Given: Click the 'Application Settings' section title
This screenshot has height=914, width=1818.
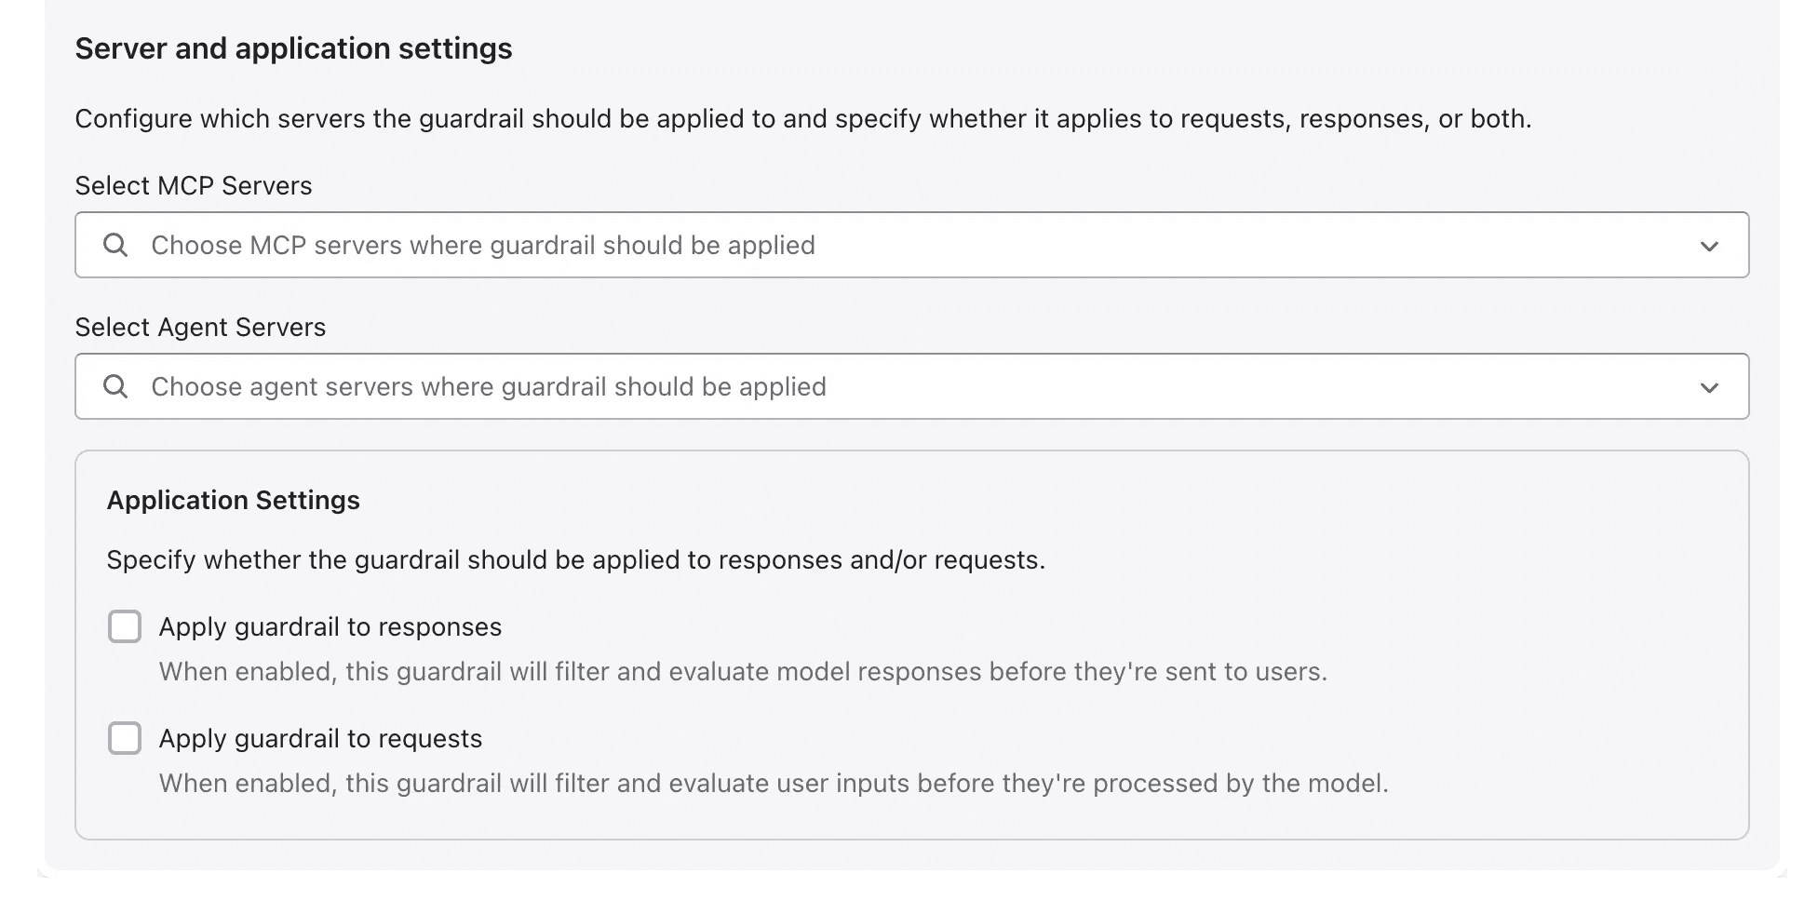Looking at the screenshot, I should pos(233,500).
